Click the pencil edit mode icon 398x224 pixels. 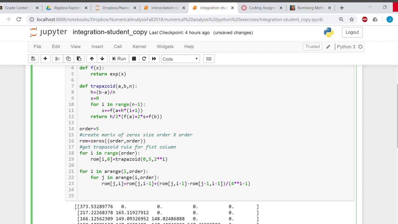[328, 47]
